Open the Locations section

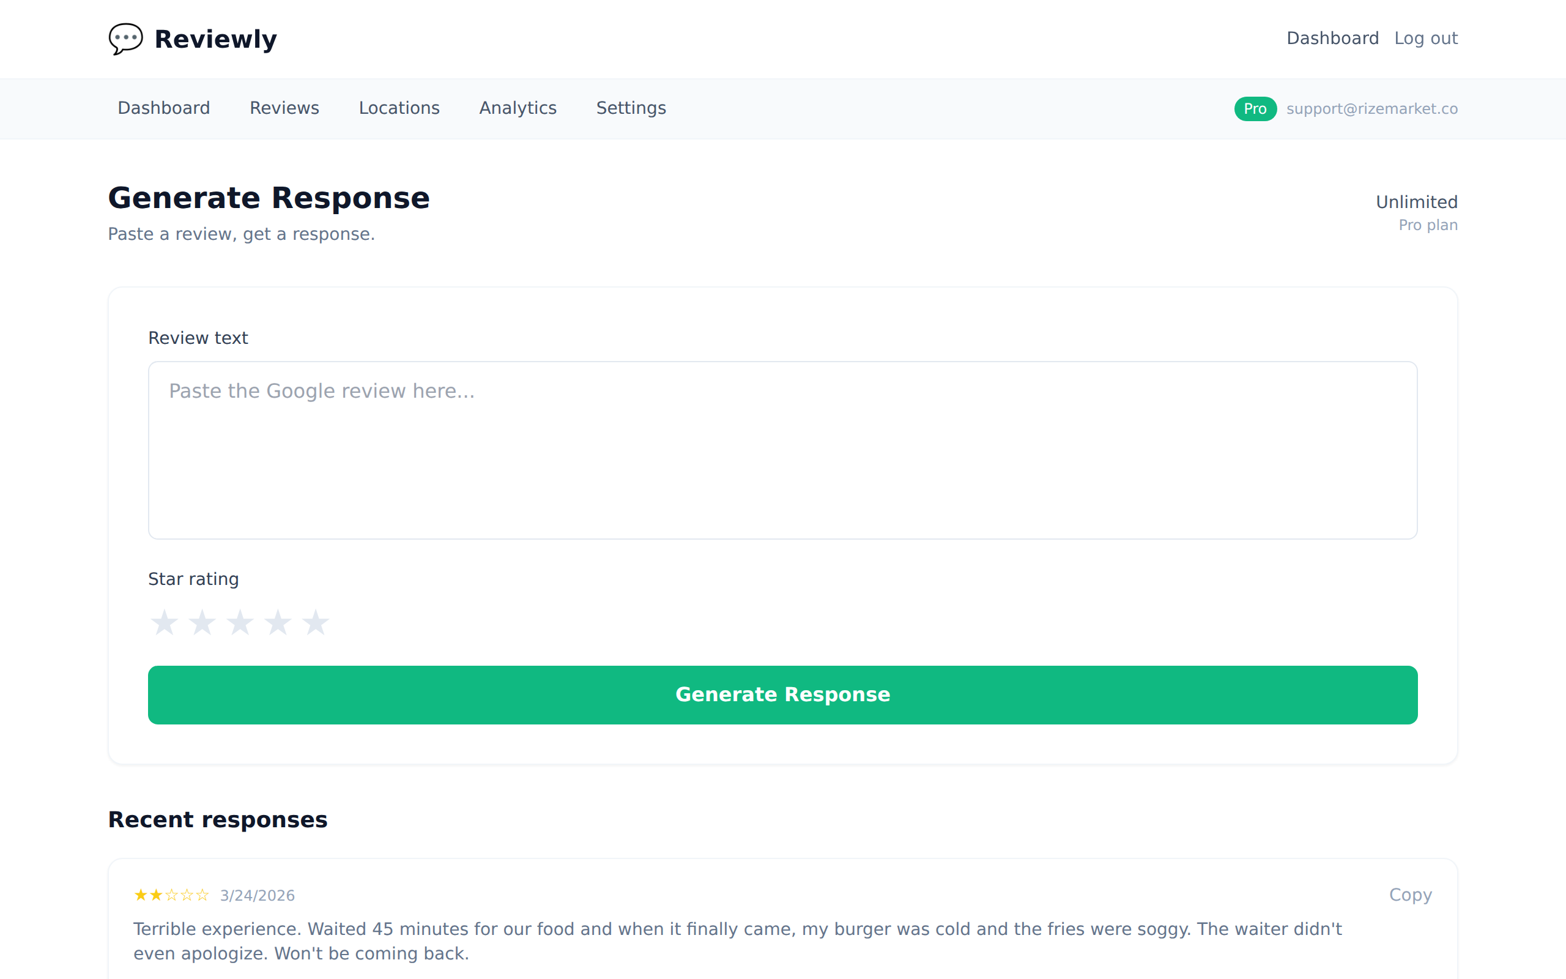click(x=399, y=108)
